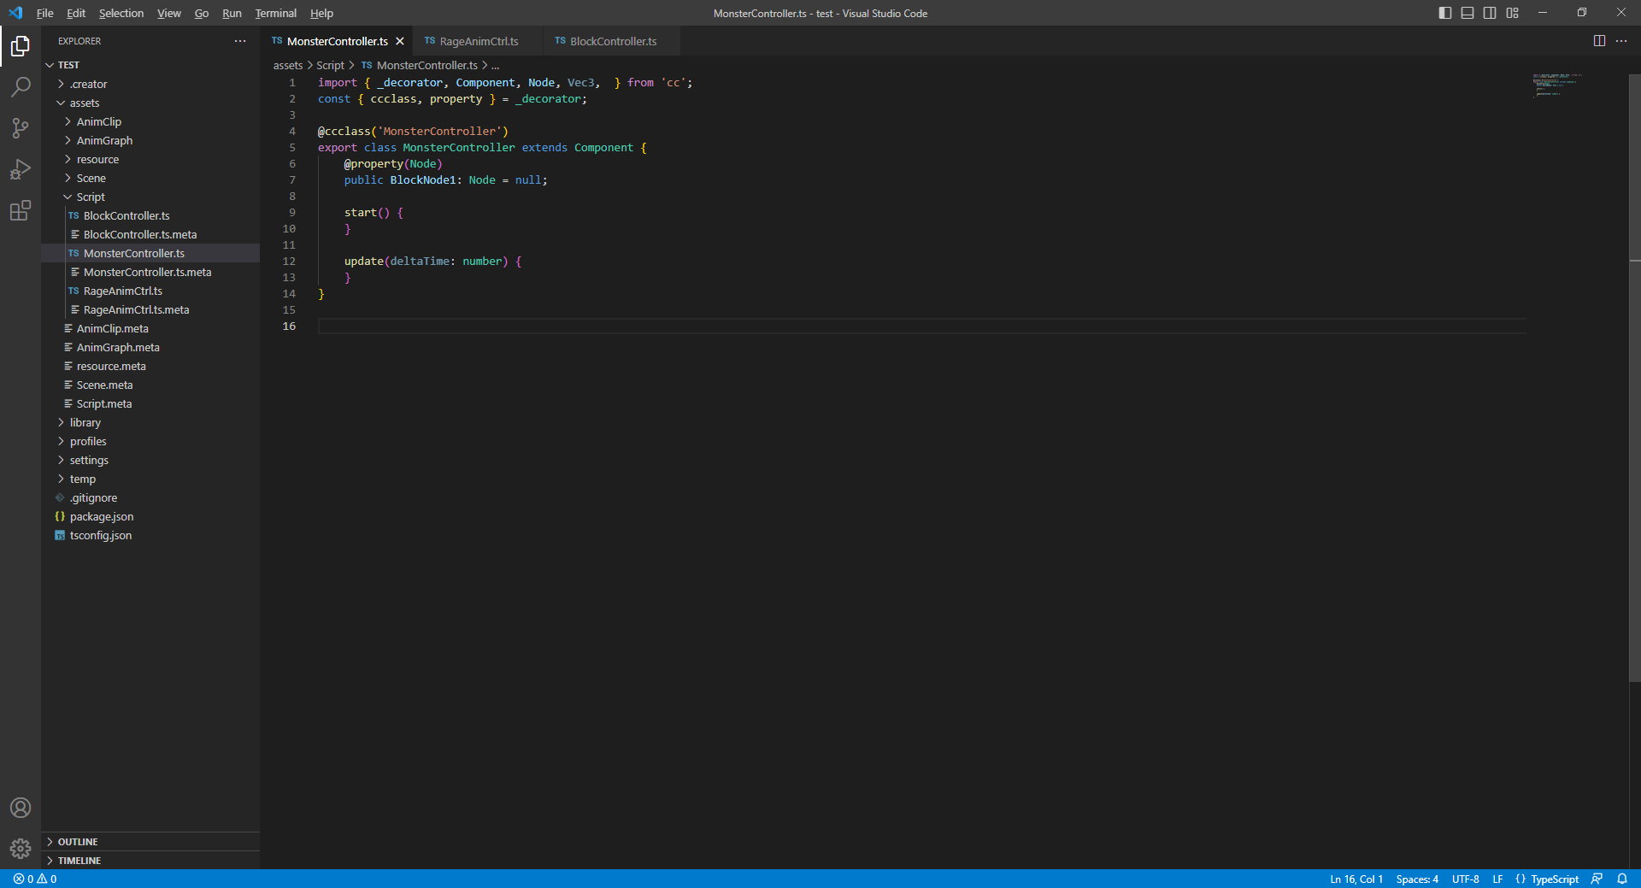
Task: Change end of line sequence LF
Action: coord(1497,879)
